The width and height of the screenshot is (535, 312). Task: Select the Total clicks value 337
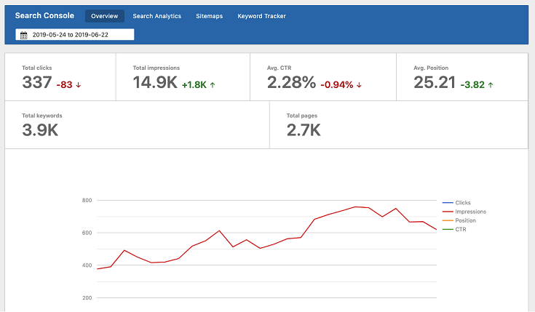point(37,82)
